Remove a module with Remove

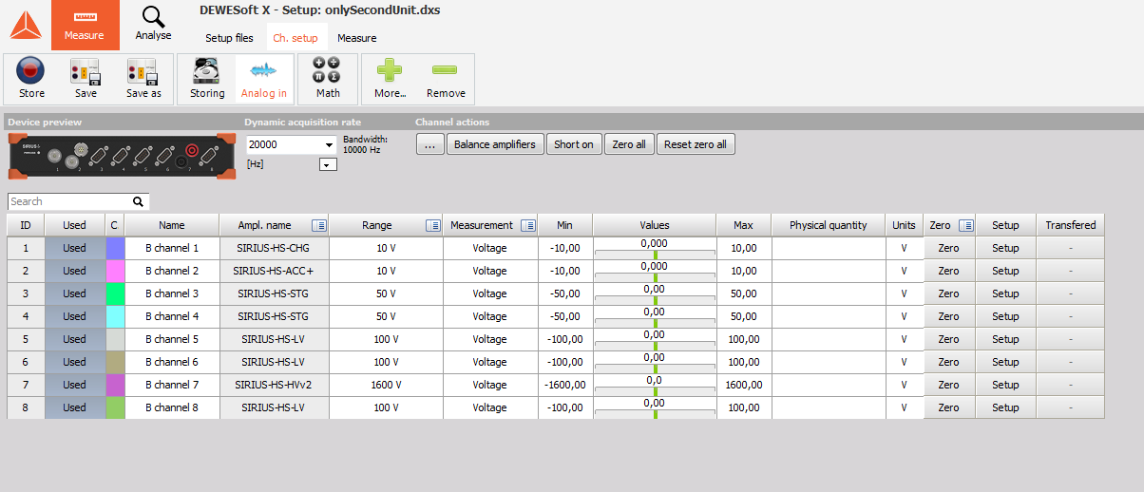(x=446, y=78)
